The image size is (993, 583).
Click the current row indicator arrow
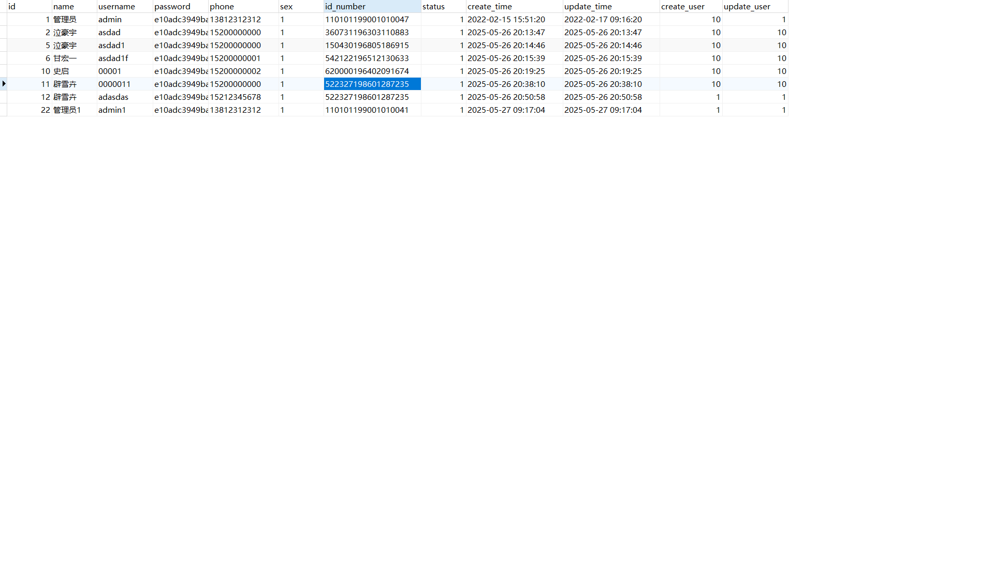(x=4, y=84)
